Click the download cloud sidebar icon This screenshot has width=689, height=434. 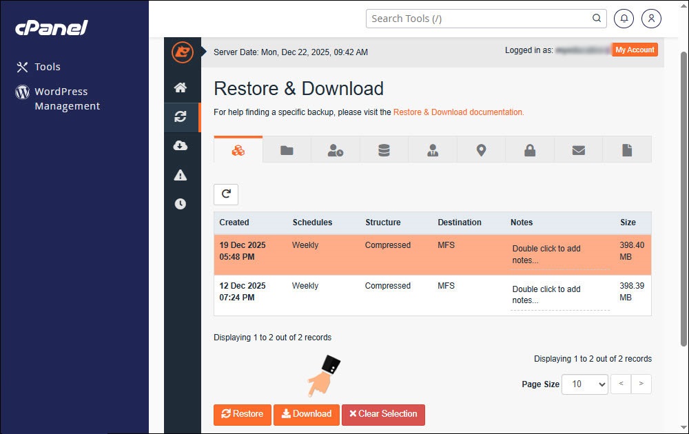click(181, 145)
